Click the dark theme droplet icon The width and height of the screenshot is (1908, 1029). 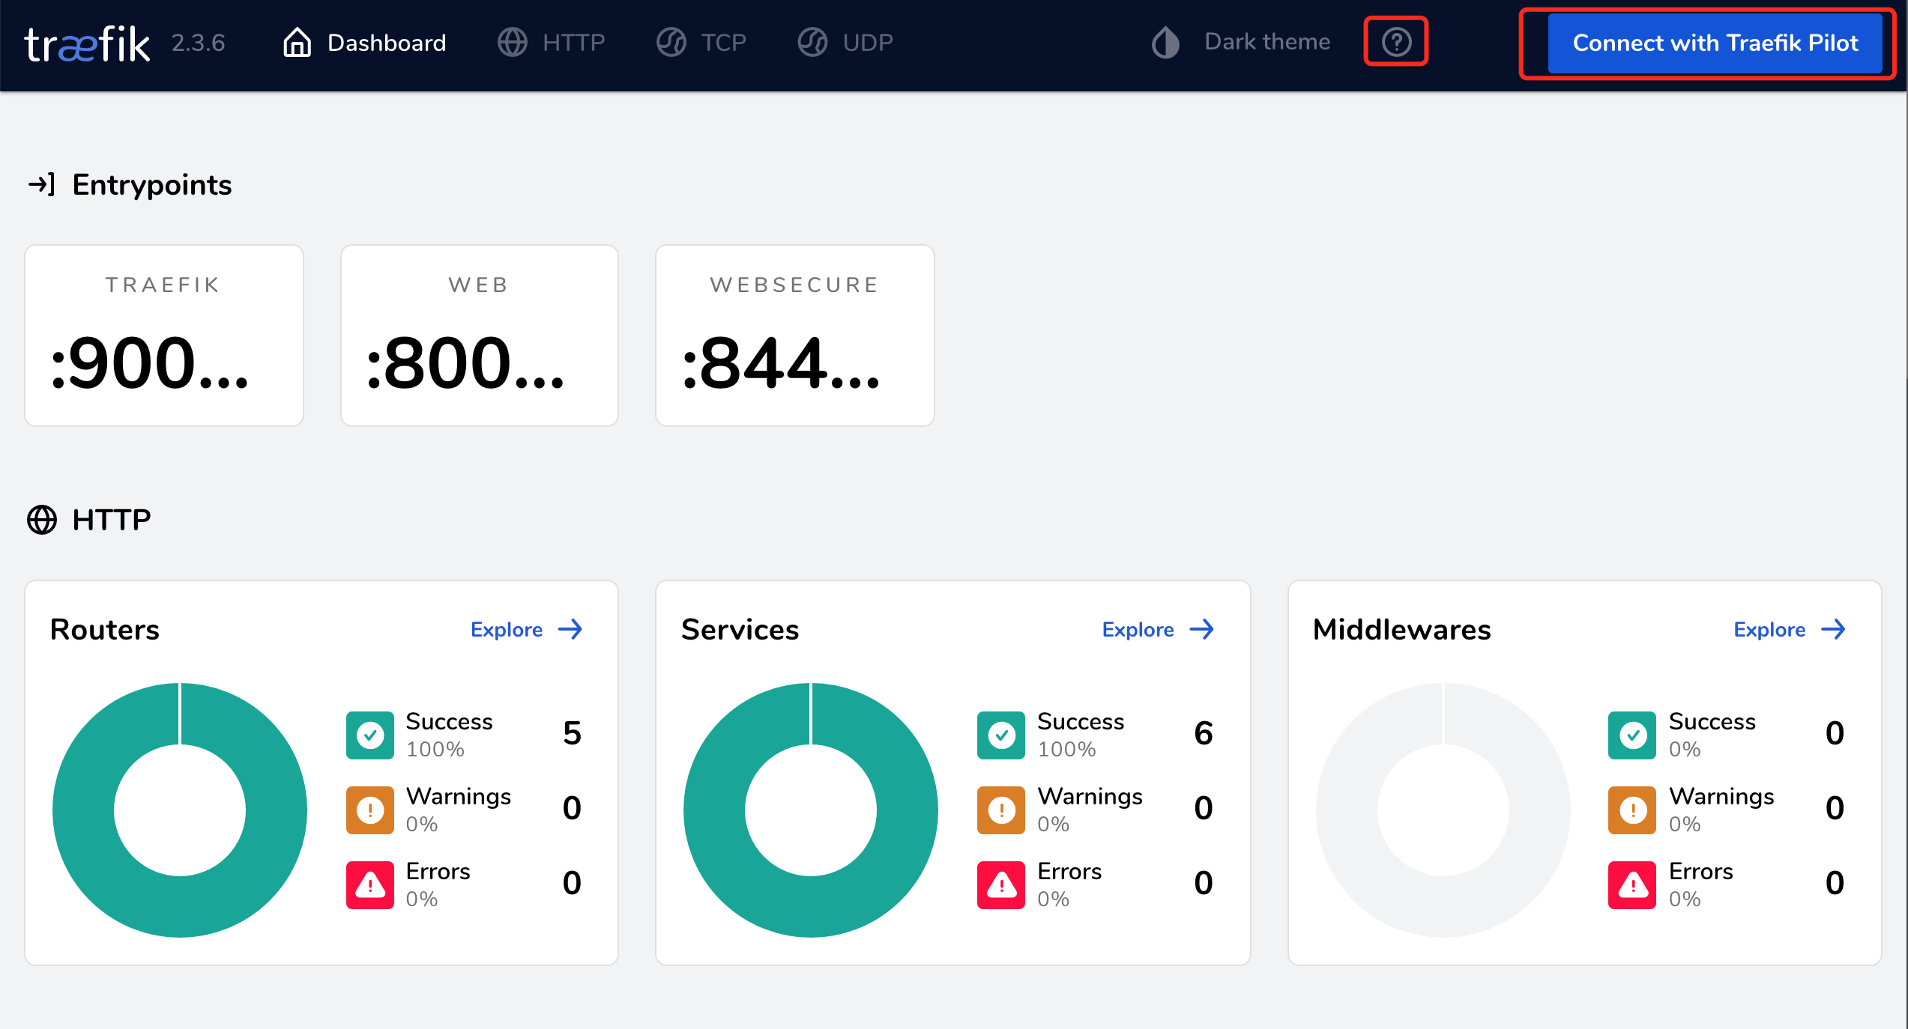click(x=1165, y=42)
